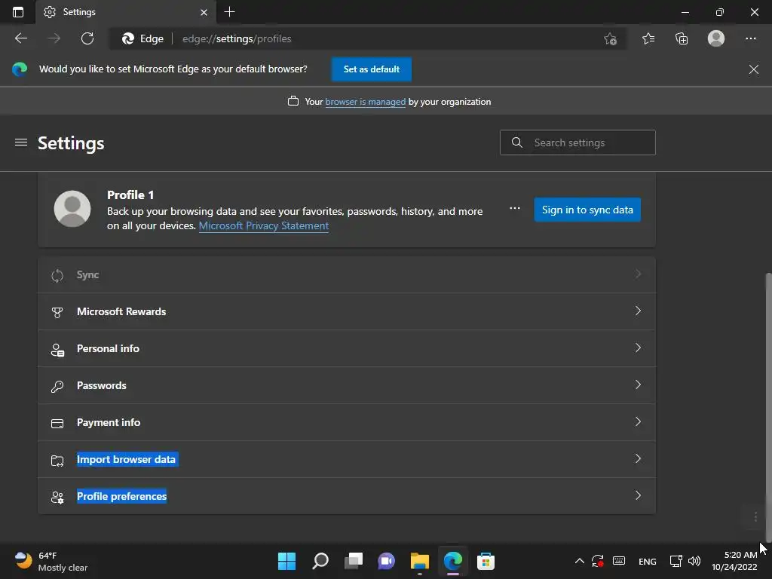Open Payment info settings
This screenshot has width=772, height=579.
click(347, 422)
